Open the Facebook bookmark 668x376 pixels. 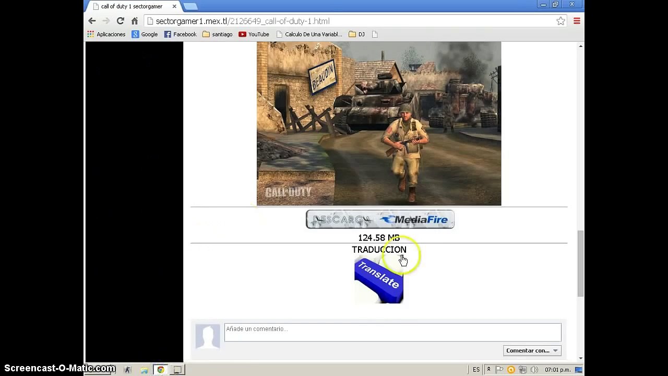coord(180,34)
